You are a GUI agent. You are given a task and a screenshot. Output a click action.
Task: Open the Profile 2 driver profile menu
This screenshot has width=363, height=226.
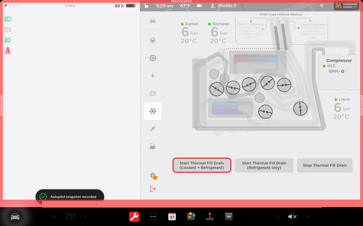pos(223,6)
